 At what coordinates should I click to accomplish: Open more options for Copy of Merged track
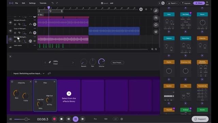click(35, 28)
